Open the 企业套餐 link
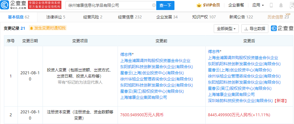Image resolution: width=294 pixels, height=124 pixels. 236,5
